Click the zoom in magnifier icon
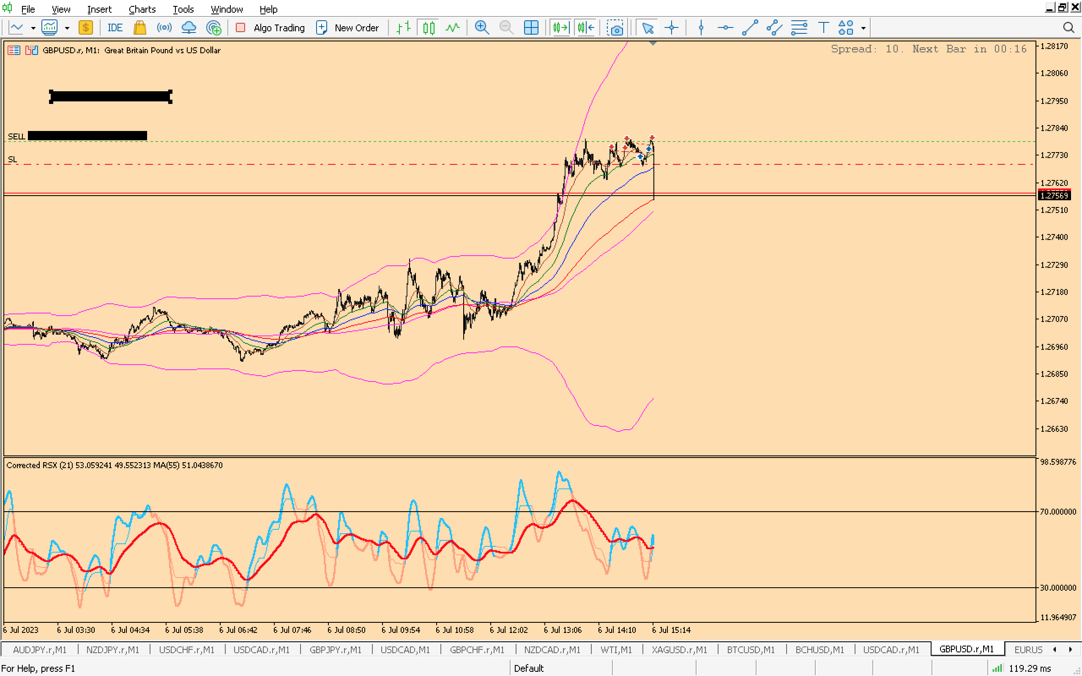Image resolution: width=1082 pixels, height=676 pixels. [481, 28]
